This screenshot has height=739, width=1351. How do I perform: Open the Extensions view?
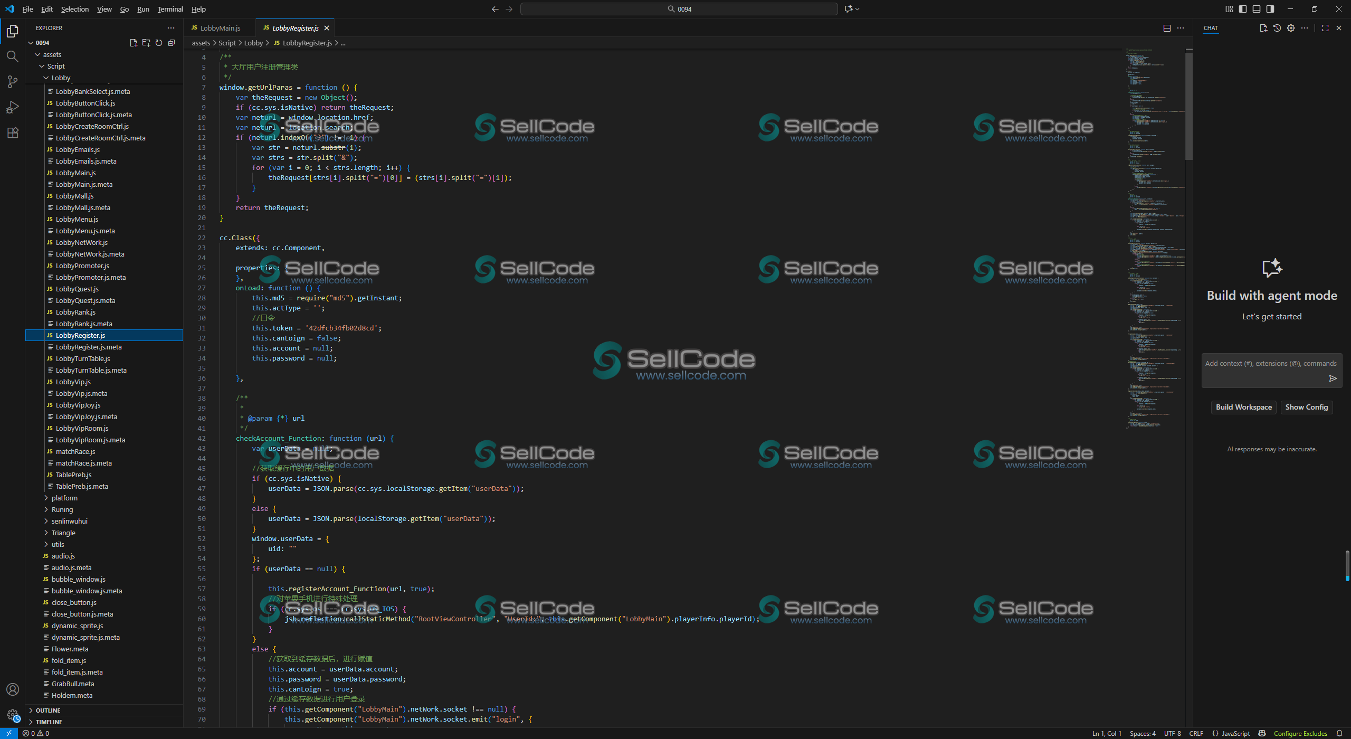pos(12,132)
